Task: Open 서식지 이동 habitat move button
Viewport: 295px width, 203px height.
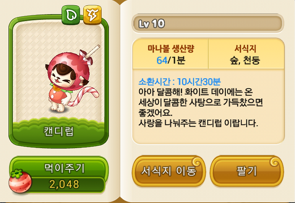Action: 169,171
